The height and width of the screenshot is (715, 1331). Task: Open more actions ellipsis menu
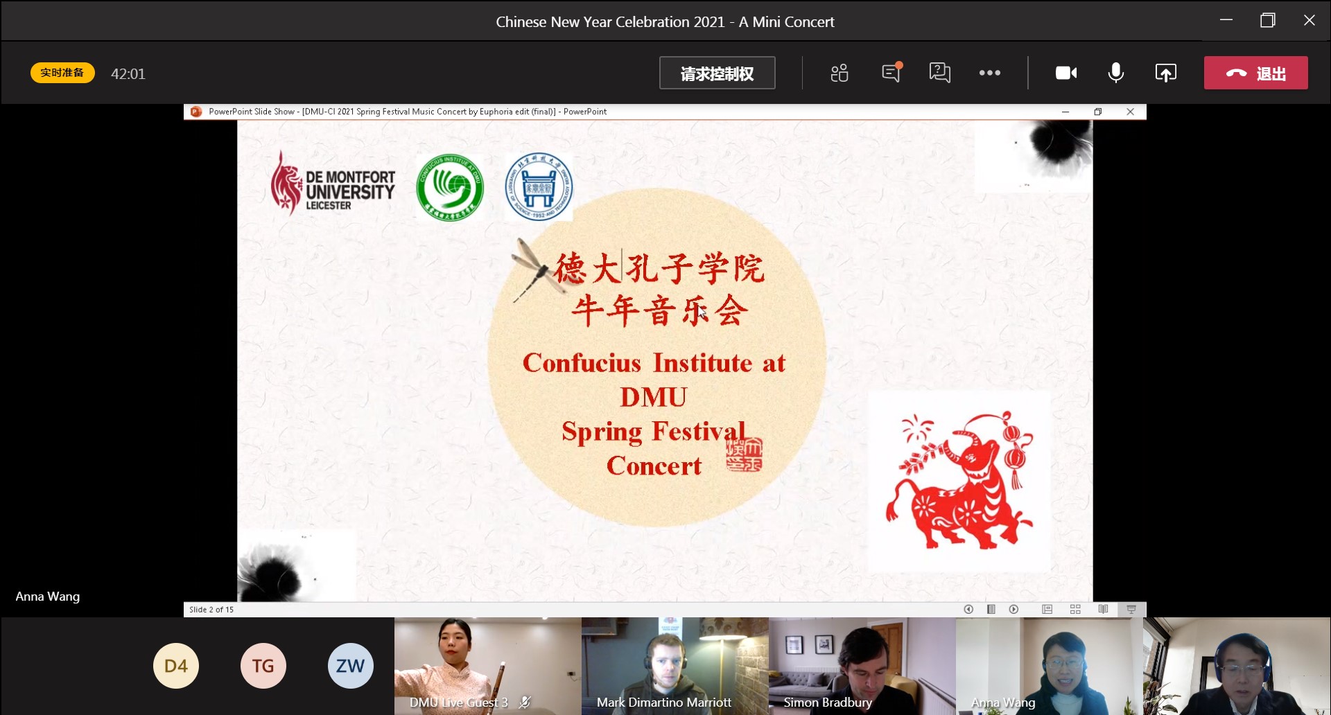tap(989, 73)
